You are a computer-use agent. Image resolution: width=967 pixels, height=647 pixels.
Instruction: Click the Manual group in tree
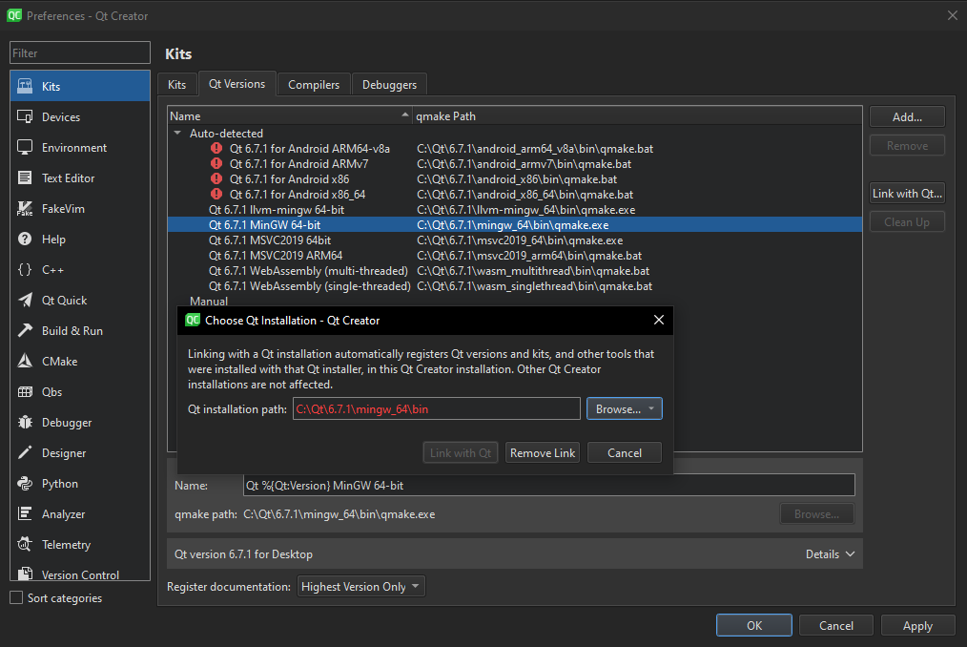pyautogui.click(x=209, y=302)
